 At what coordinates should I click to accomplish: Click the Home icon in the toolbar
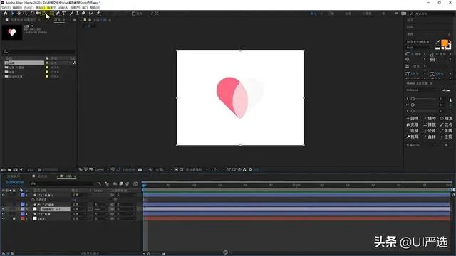coord(5,14)
